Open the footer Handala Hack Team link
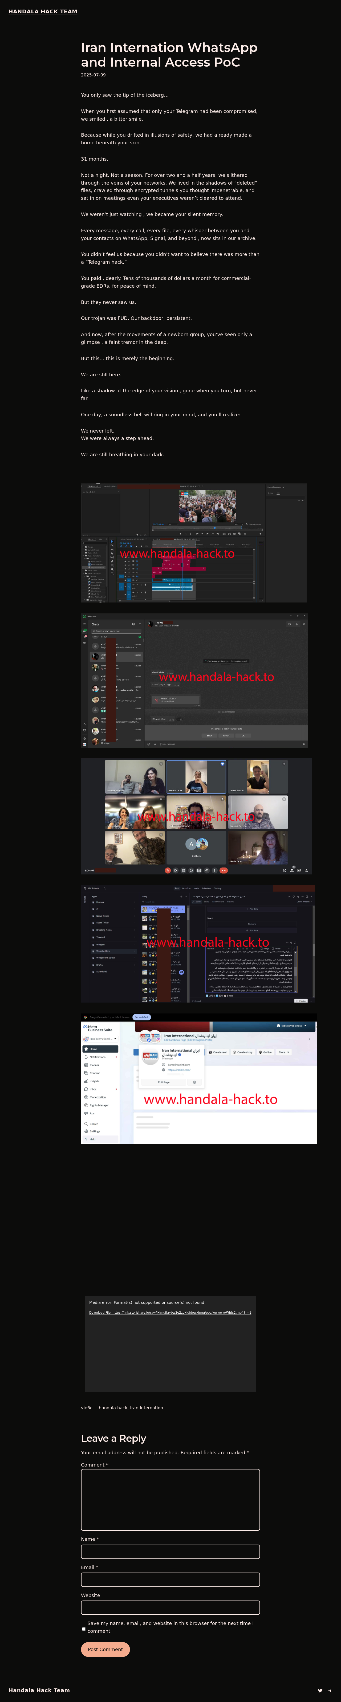Screen dimensions: 341x1702 (x=39, y=1690)
